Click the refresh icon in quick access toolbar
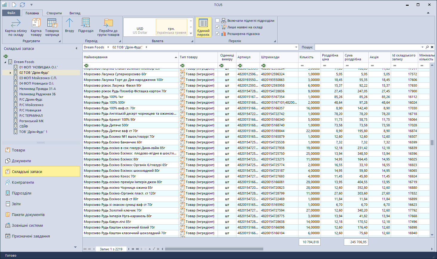 point(22,5)
